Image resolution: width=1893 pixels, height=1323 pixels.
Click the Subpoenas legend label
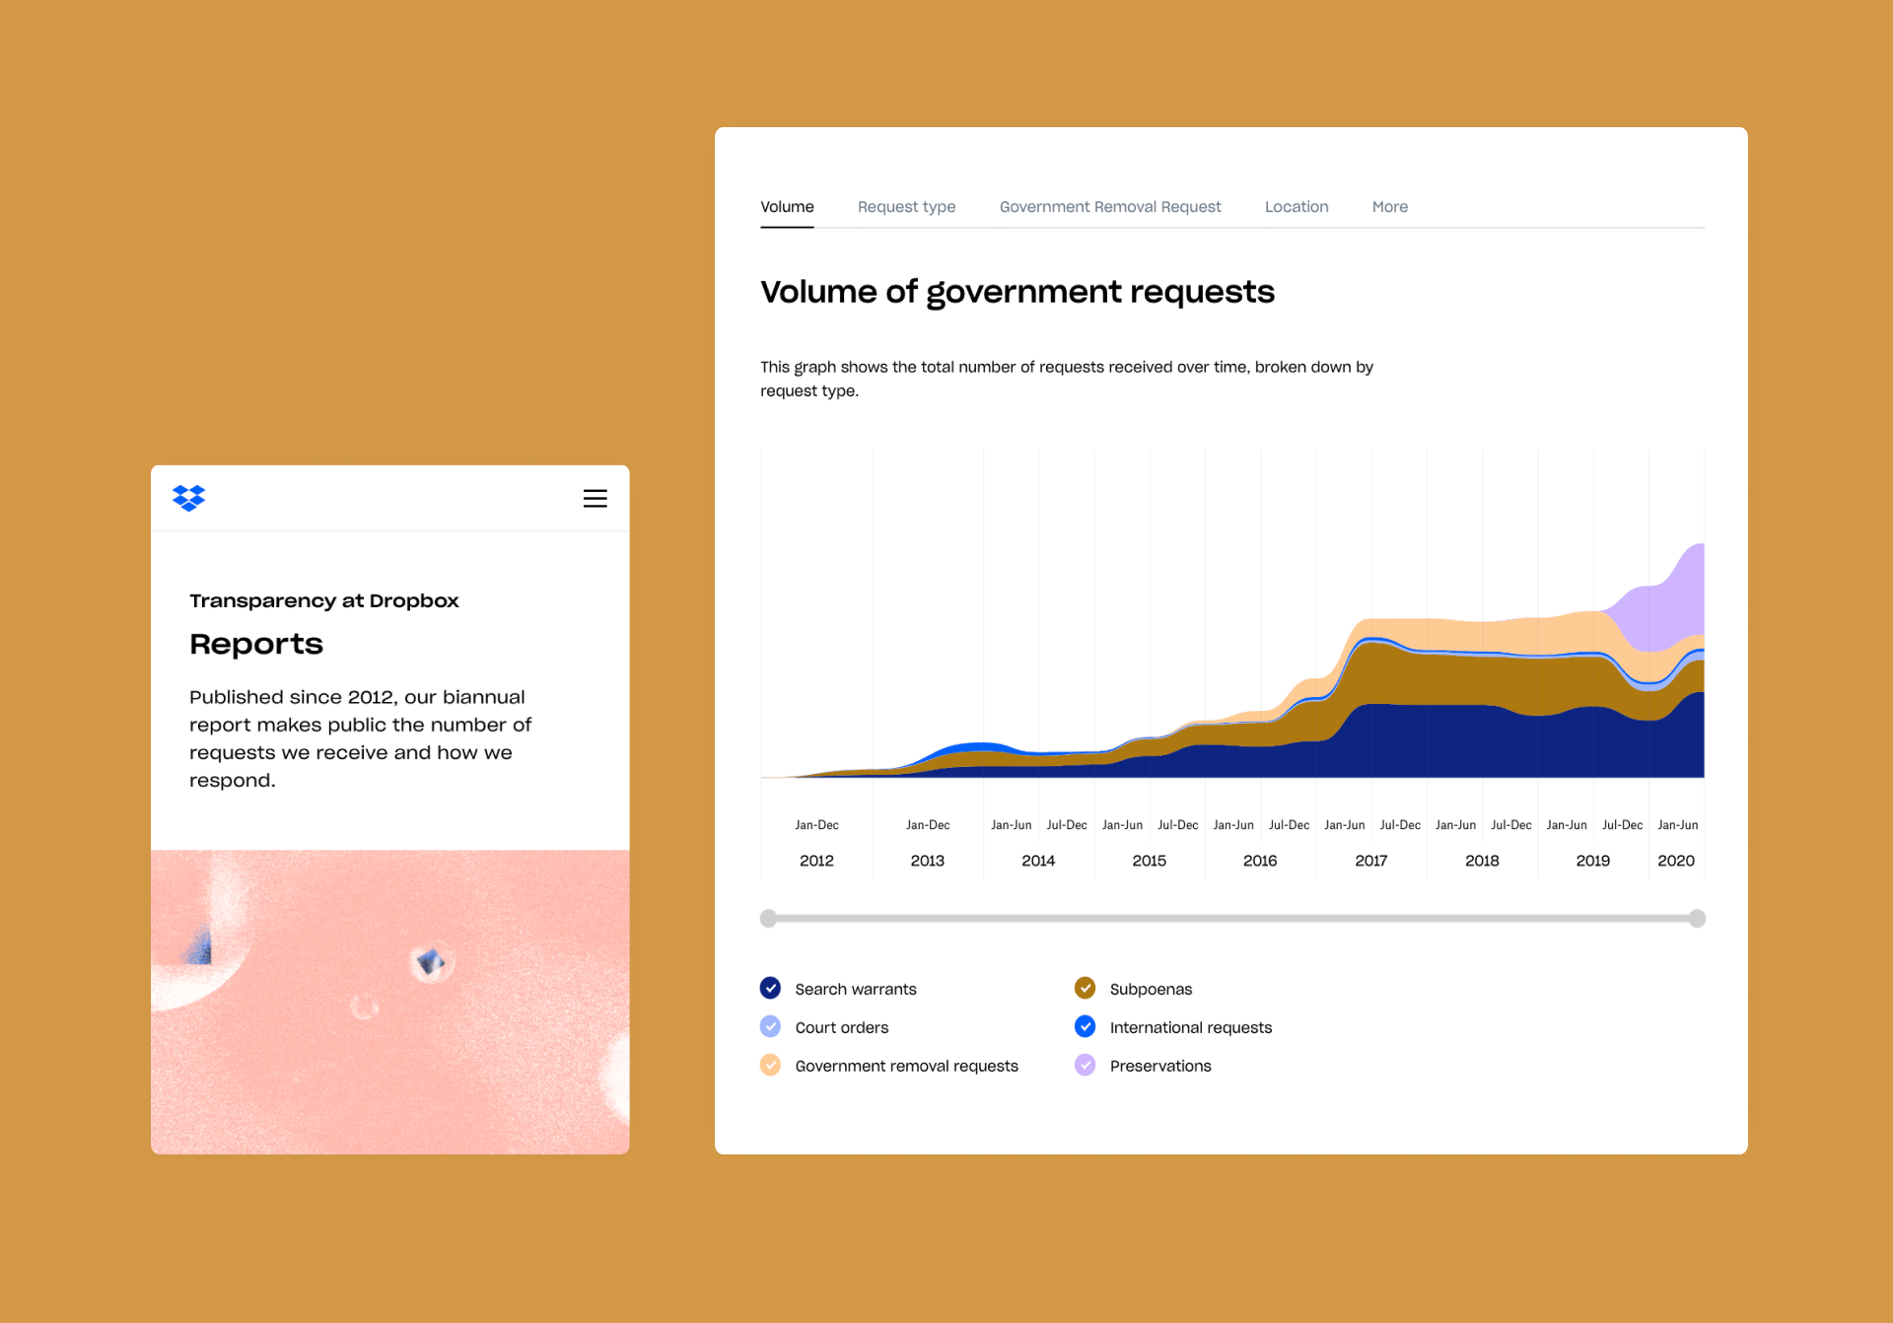[x=1151, y=989]
